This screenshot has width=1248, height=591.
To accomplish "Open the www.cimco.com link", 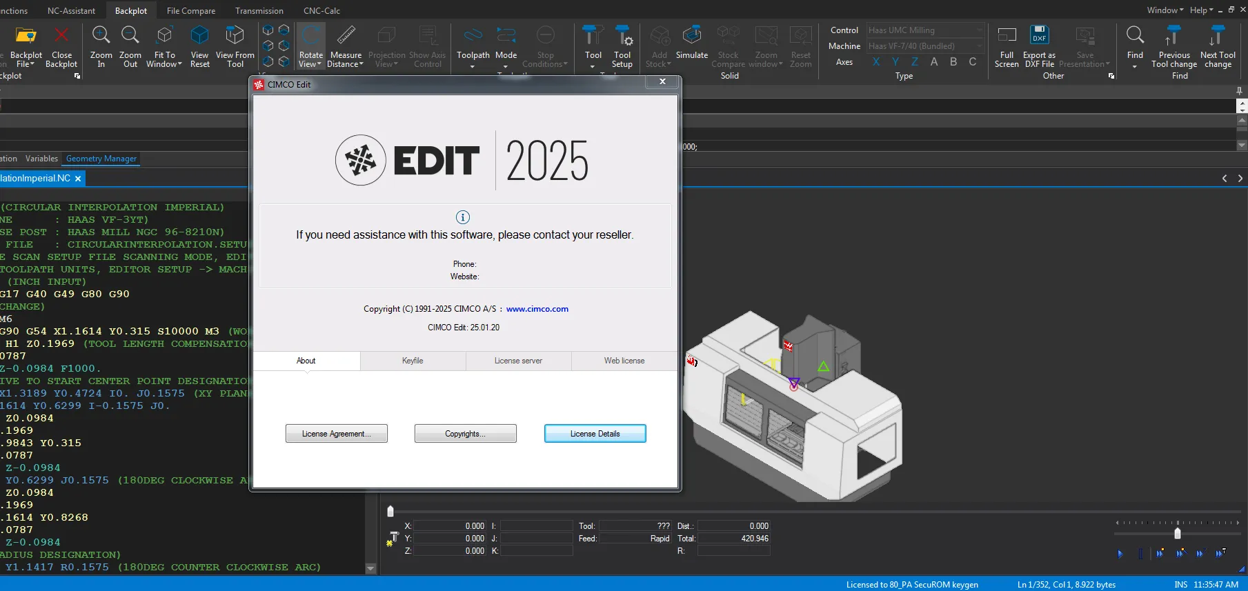I will pos(537,309).
